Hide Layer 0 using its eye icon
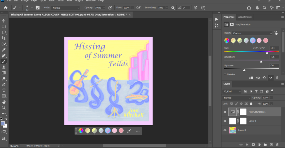This screenshot has width=285, height=148. 225,130
